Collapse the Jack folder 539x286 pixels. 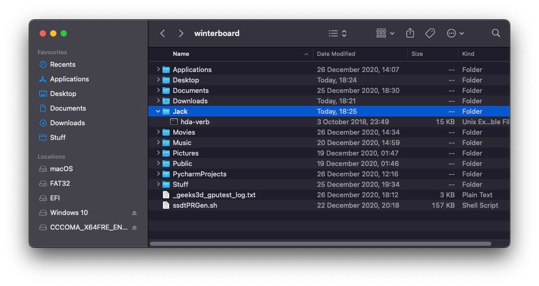[x=158, y=111]
